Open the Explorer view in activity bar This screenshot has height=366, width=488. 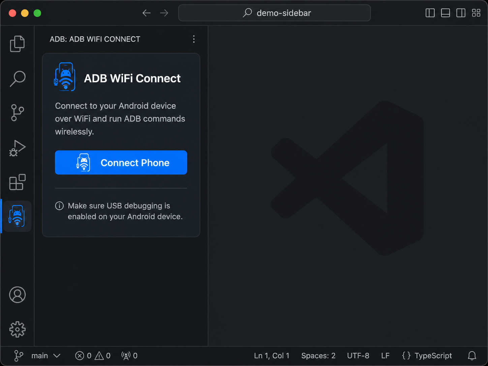(x=17, y=44)
